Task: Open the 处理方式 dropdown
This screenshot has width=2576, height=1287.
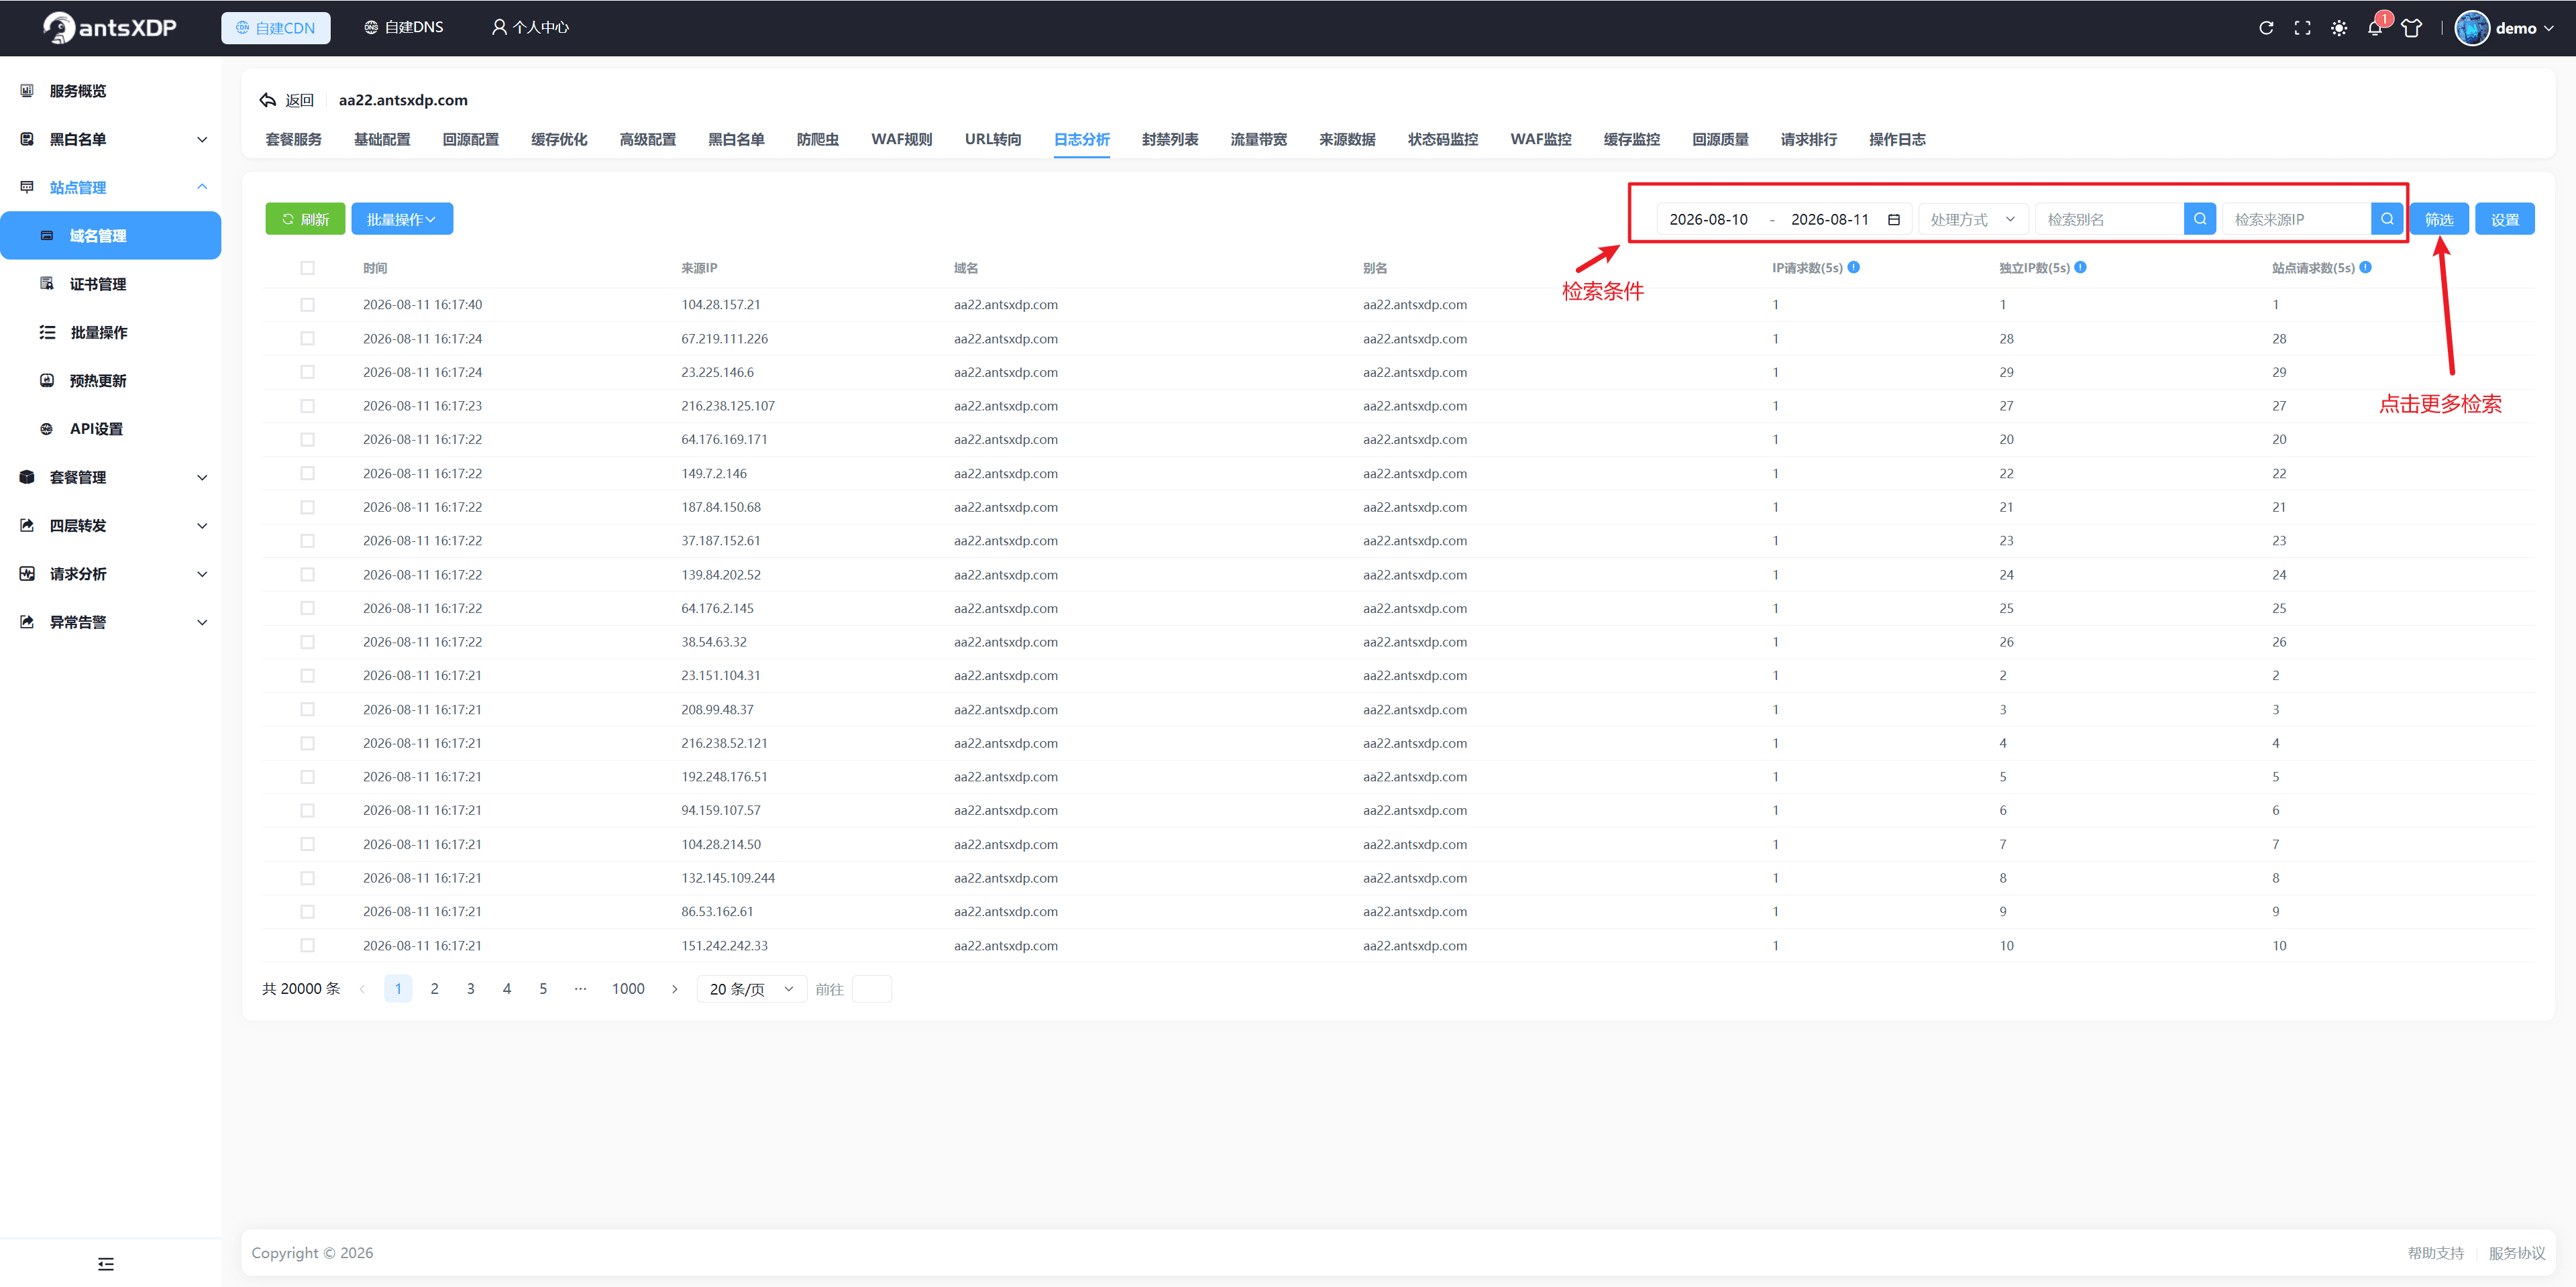Action: (x=1972, y=219)
